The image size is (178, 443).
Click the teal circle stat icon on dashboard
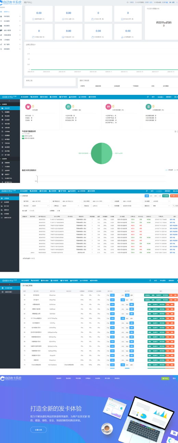tap(148, 107)
